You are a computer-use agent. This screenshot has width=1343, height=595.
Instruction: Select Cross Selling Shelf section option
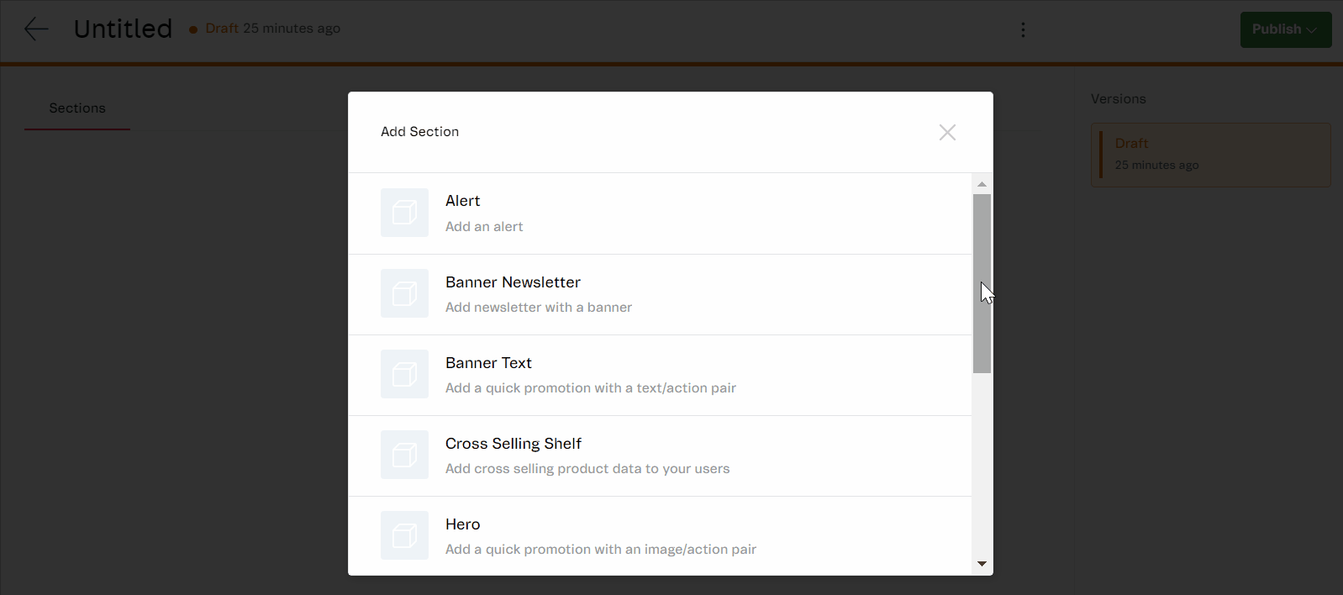coord(513,444)
